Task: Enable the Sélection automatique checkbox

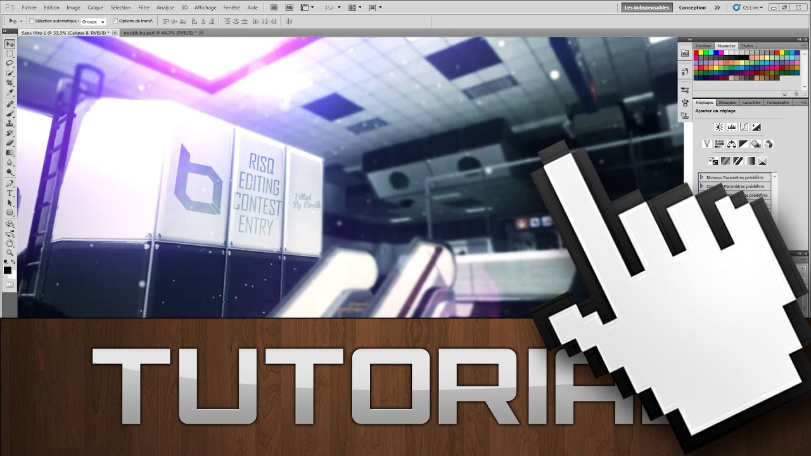Action: (x=32, y=21)
